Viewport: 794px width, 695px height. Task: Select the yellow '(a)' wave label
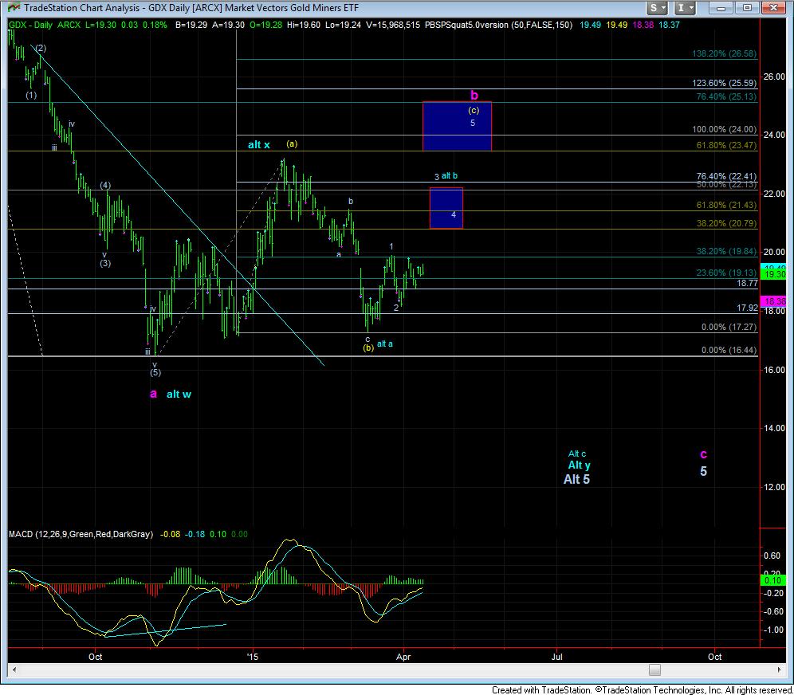[x=292, y=143]
